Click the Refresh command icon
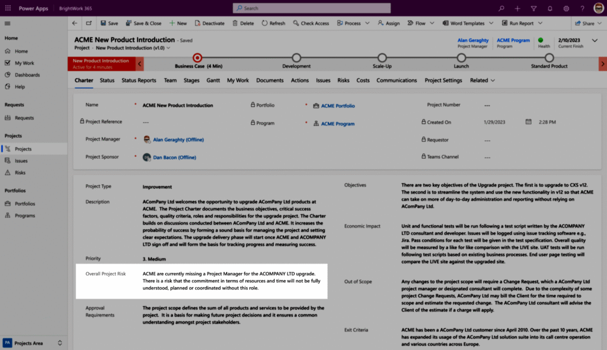The height and width of the screenshot is (350, 607). tap(264, 24)
